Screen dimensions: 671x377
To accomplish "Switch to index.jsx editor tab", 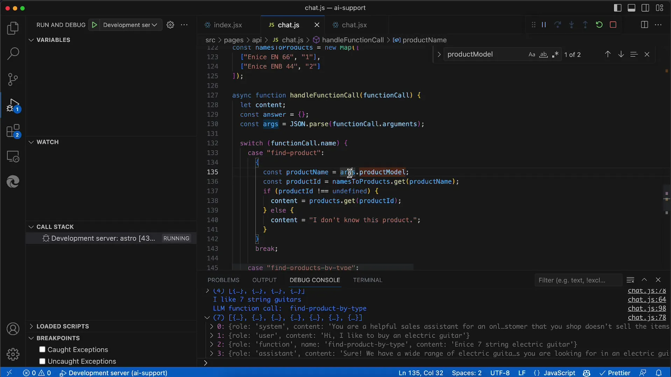I will point(228,25).
